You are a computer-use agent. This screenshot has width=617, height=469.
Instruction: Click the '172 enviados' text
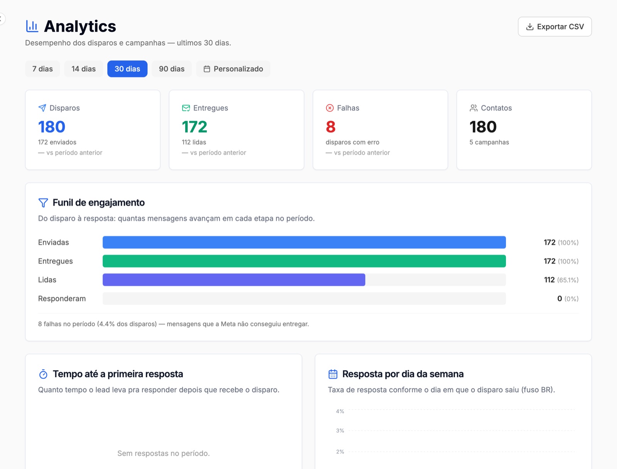pyautogui.click(x=57, y=142)
